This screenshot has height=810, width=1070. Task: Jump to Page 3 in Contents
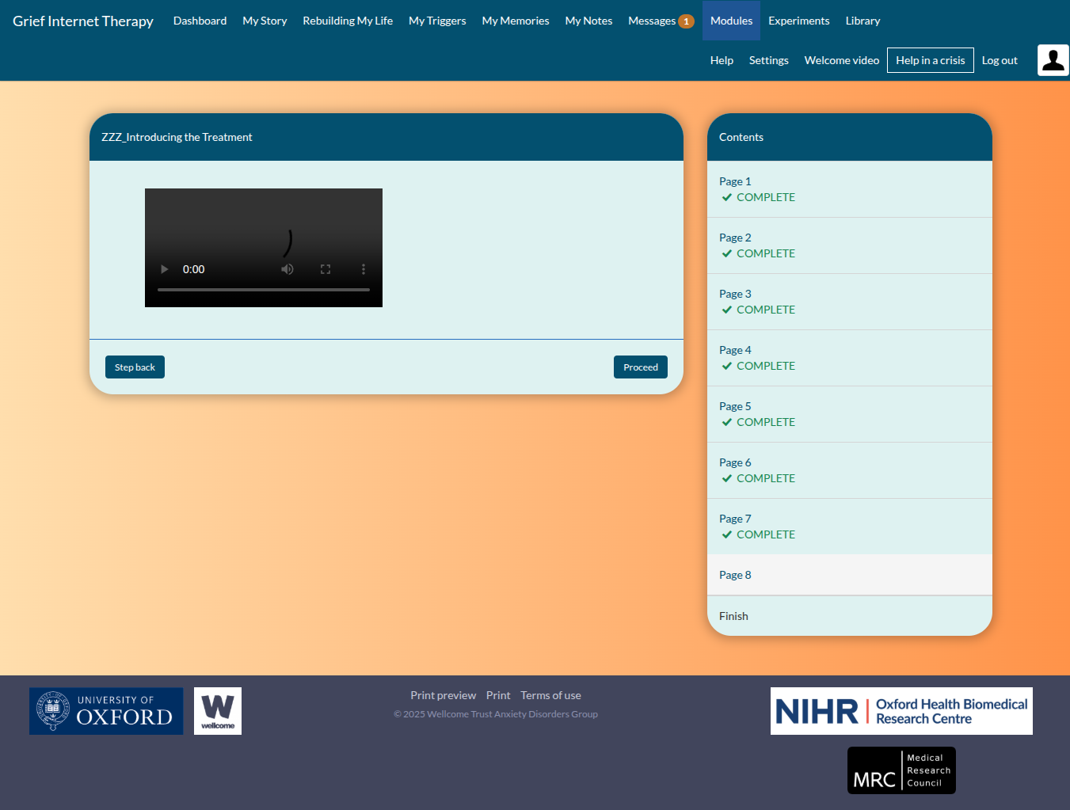[735, 294]
